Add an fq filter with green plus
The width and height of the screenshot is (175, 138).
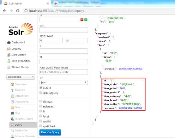tap(86, 20)
